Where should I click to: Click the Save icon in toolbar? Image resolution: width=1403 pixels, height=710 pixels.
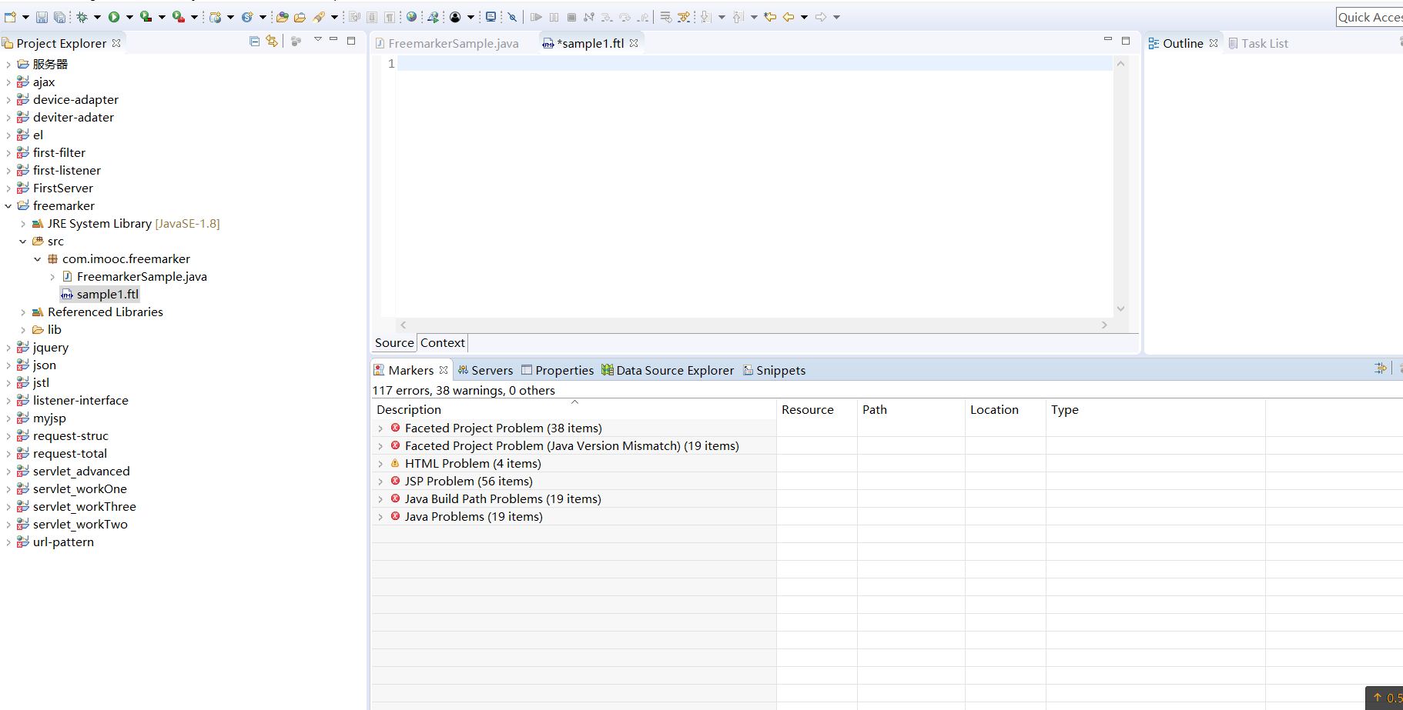click(x=42, y=17)
